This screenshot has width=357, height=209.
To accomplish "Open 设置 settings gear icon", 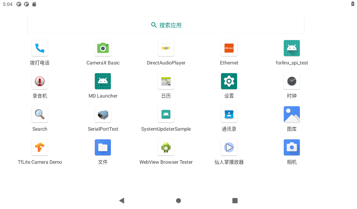I will (229, 81).
